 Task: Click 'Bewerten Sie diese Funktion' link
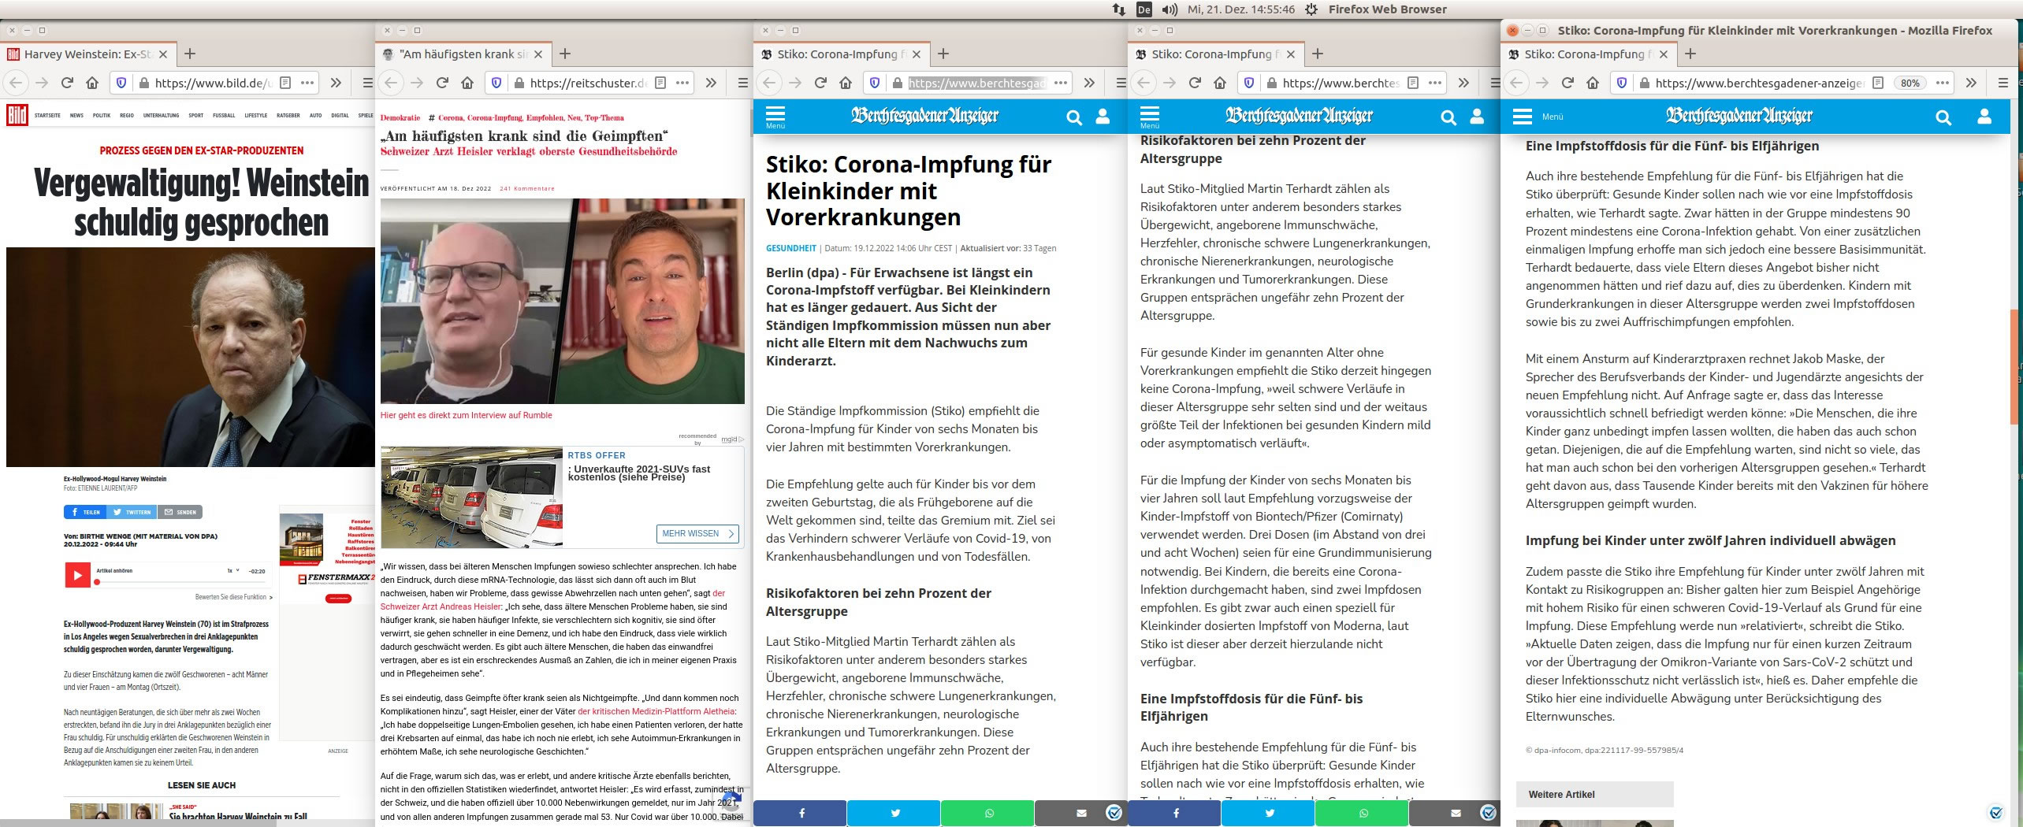point(233,597)
